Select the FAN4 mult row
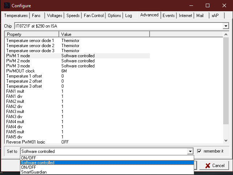The height and width of the screenshot is (175, 233). [x=78, y=122]
